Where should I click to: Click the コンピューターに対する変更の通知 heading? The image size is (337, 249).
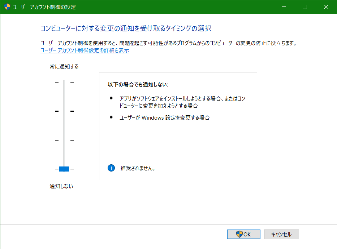126,28
